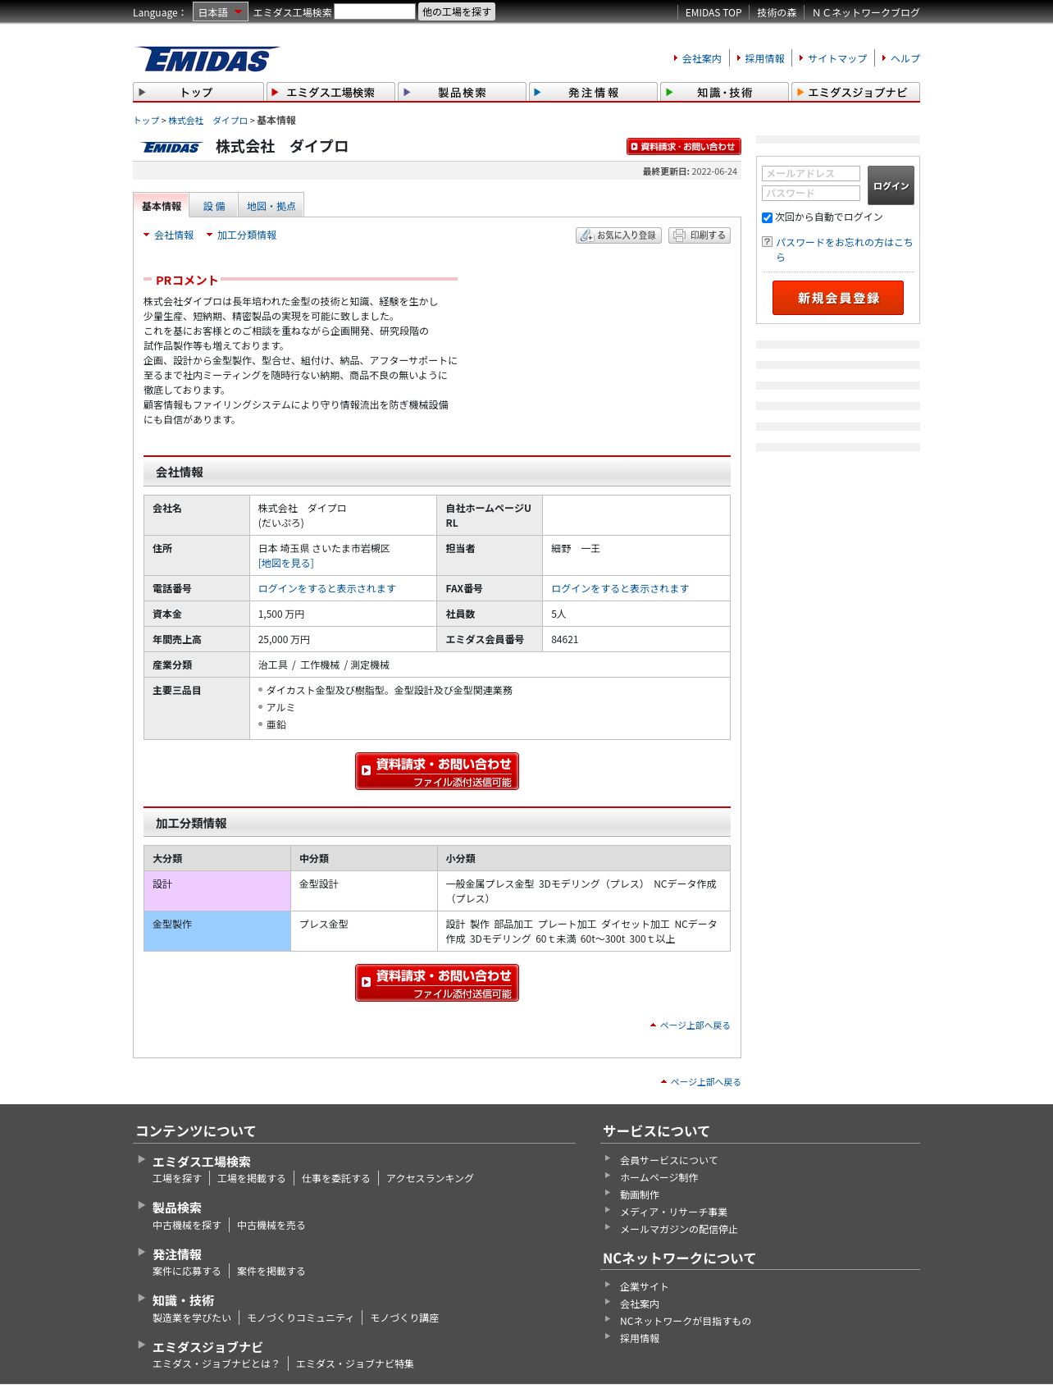Click ＮＣネットワークブログ in top bar
1053x1393 pixels.
866,13
